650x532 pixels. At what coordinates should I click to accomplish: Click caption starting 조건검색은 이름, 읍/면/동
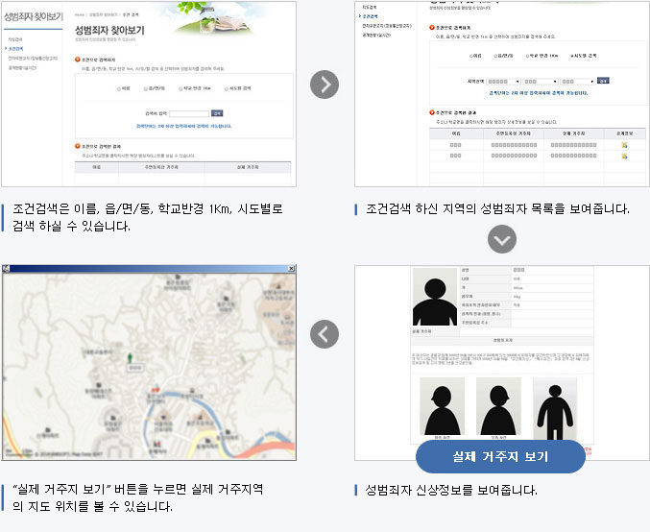pyautogui.click(x=148, y=217)
